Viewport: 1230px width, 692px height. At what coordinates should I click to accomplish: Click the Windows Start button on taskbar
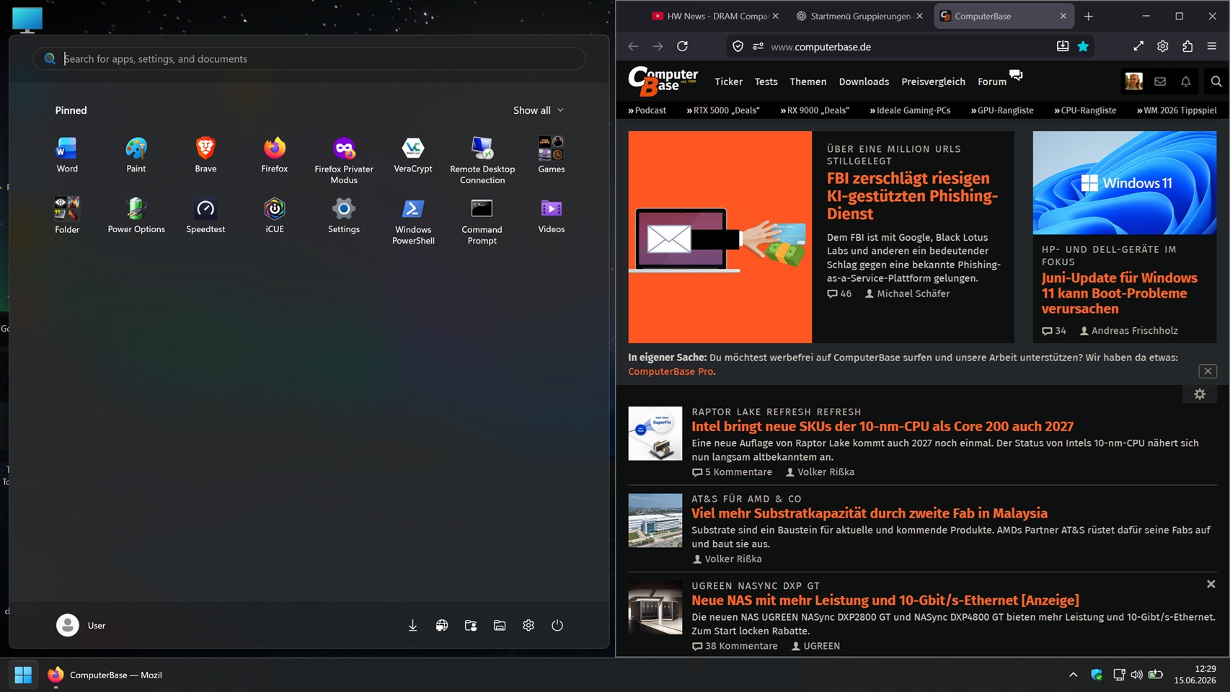point(23,675)
